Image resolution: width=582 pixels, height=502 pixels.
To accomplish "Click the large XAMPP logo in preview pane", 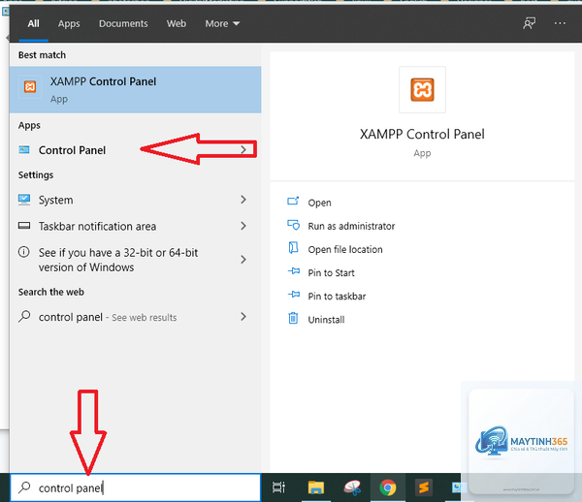I will 422,89.
